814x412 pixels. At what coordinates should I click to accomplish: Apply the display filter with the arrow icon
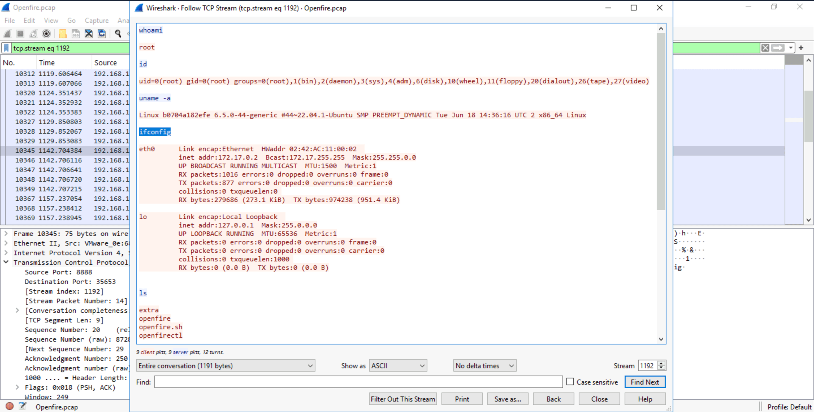[778, 48]
